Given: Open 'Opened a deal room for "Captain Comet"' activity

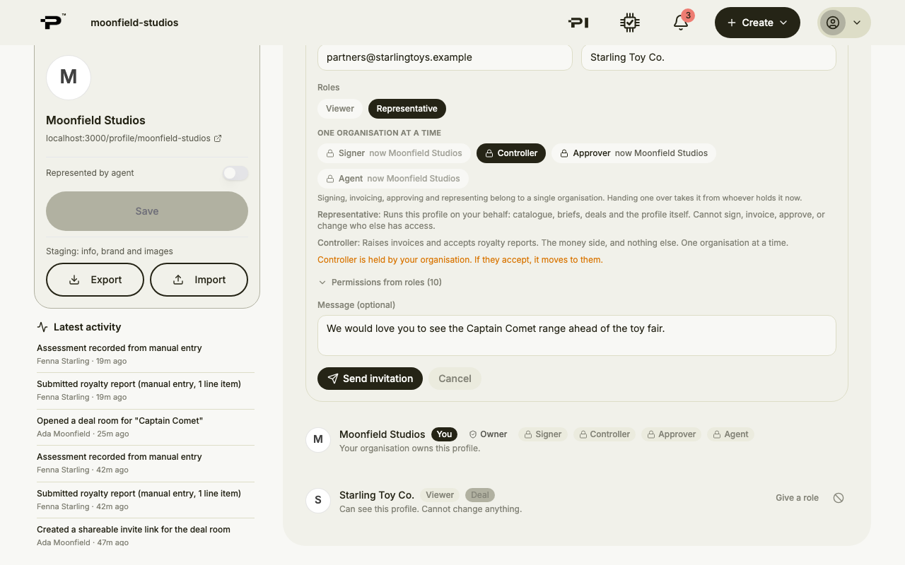Looking at the screenshot, I should [x=146, y=427].
